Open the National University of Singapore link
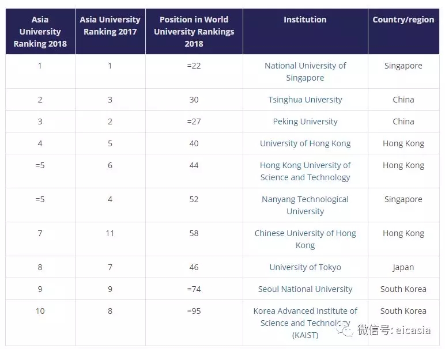Viewport: 445px width, 349px height. [305, 71]
